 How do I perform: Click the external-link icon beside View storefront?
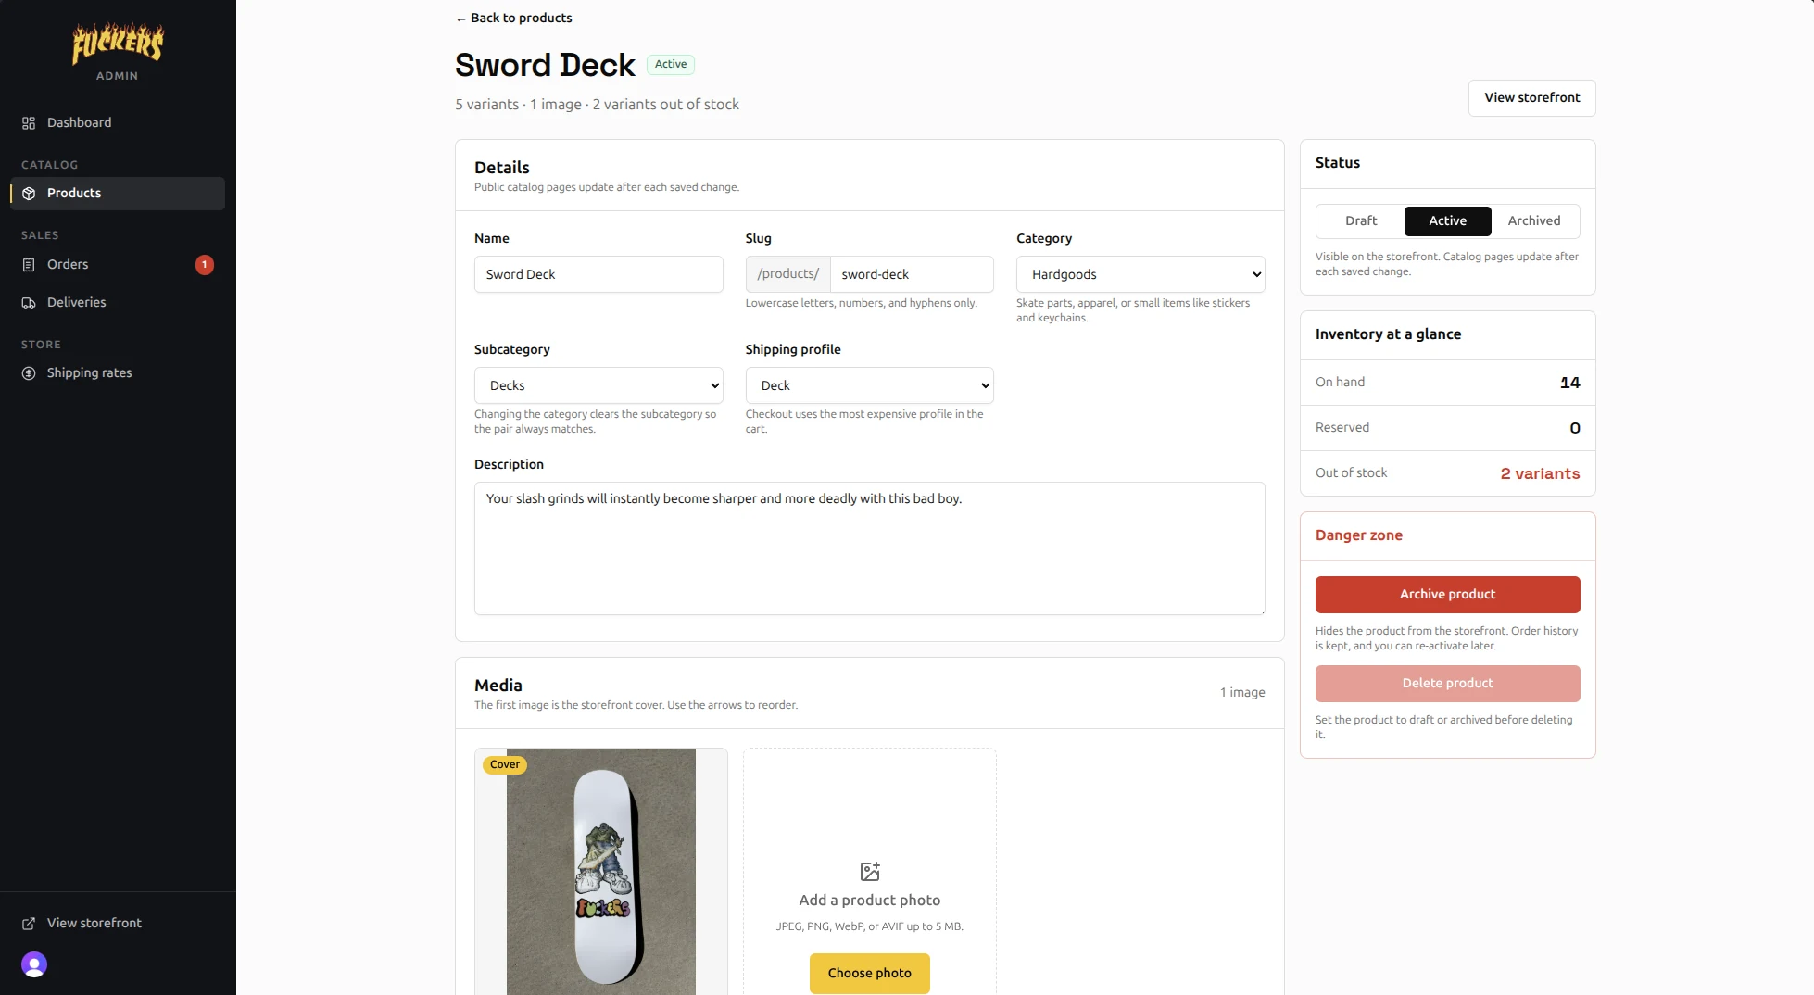[x=29, y=924]
